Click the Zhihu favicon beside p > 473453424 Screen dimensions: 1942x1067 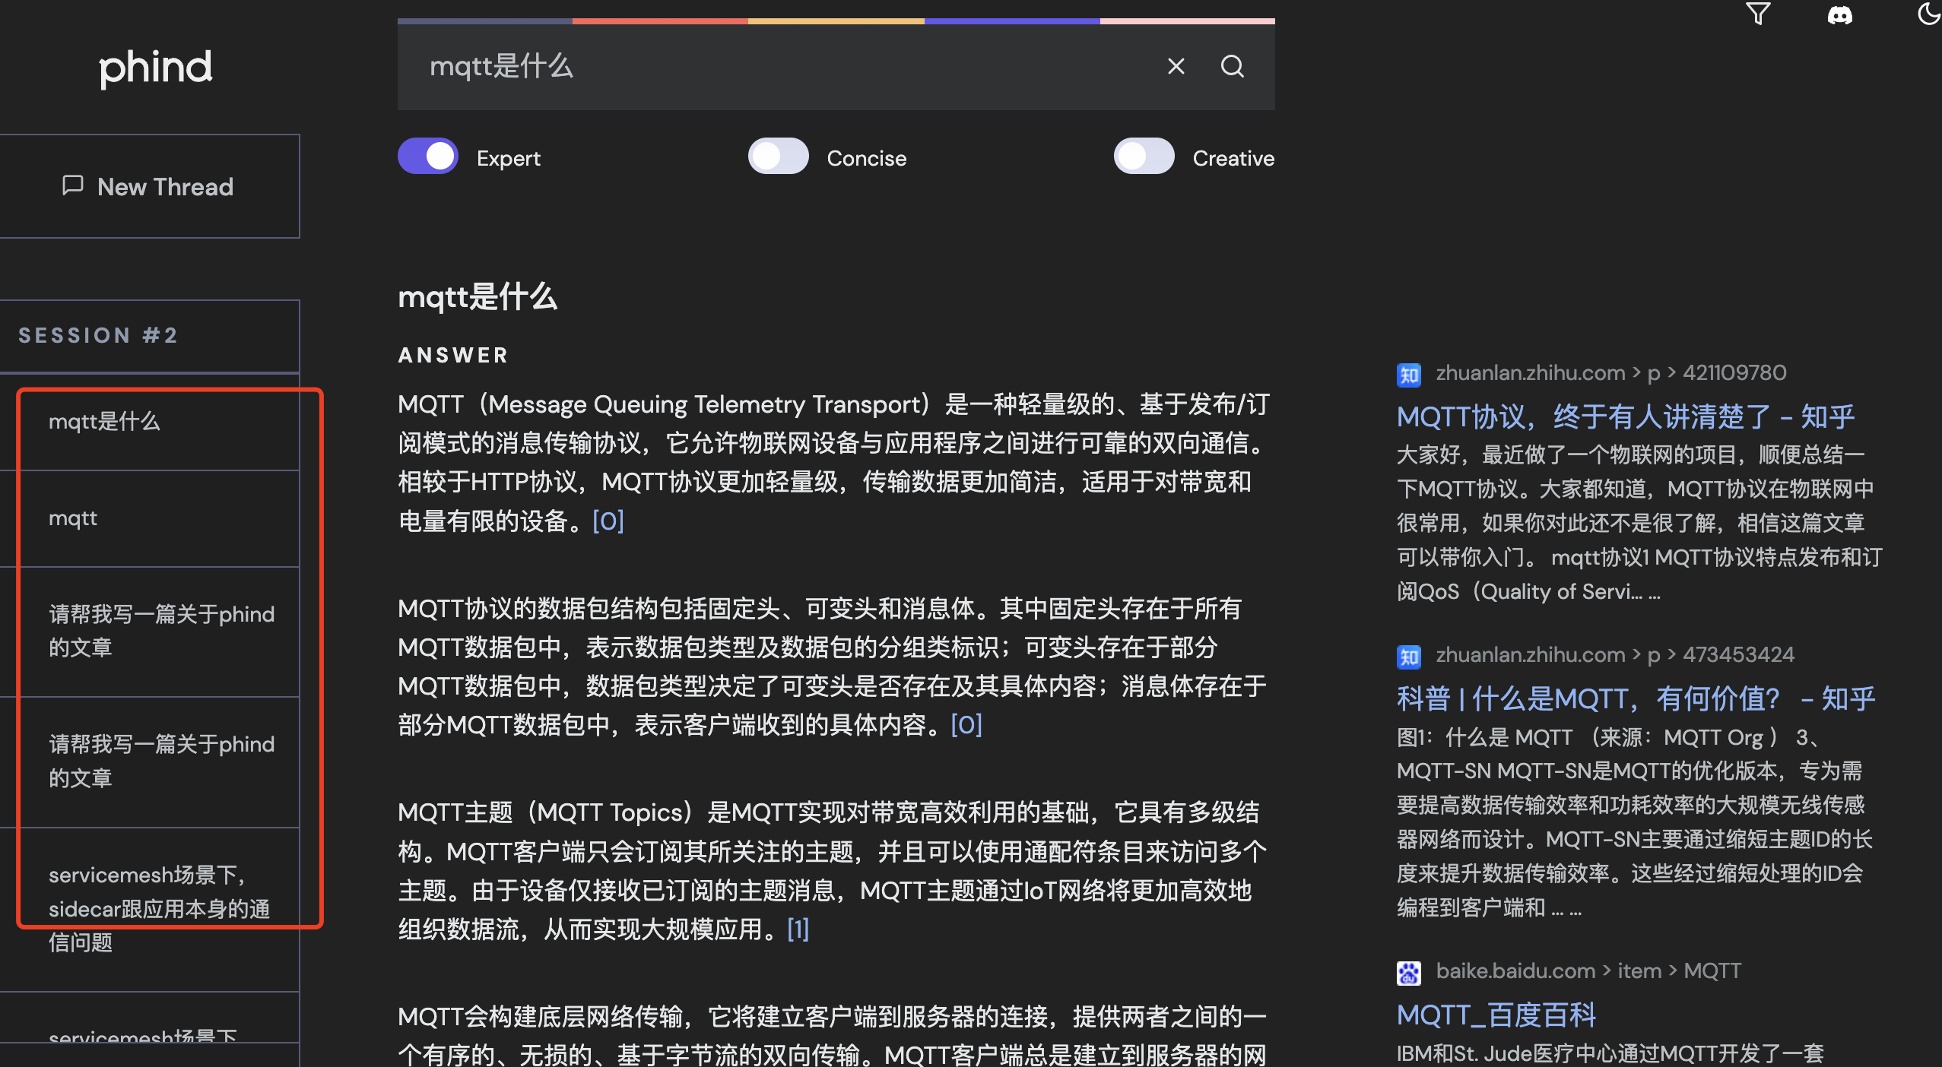click(x=1409, y=657)
